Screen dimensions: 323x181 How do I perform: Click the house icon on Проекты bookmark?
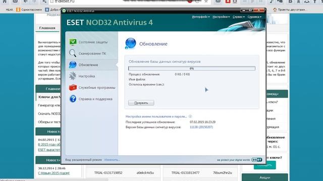click(x=275, y=10)
